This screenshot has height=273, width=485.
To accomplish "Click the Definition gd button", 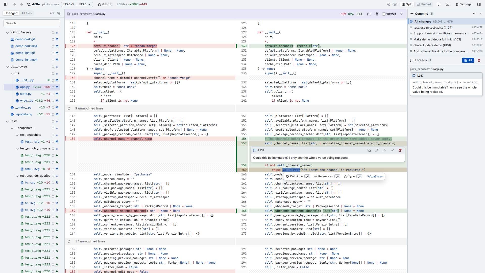I will coord(298,176).
